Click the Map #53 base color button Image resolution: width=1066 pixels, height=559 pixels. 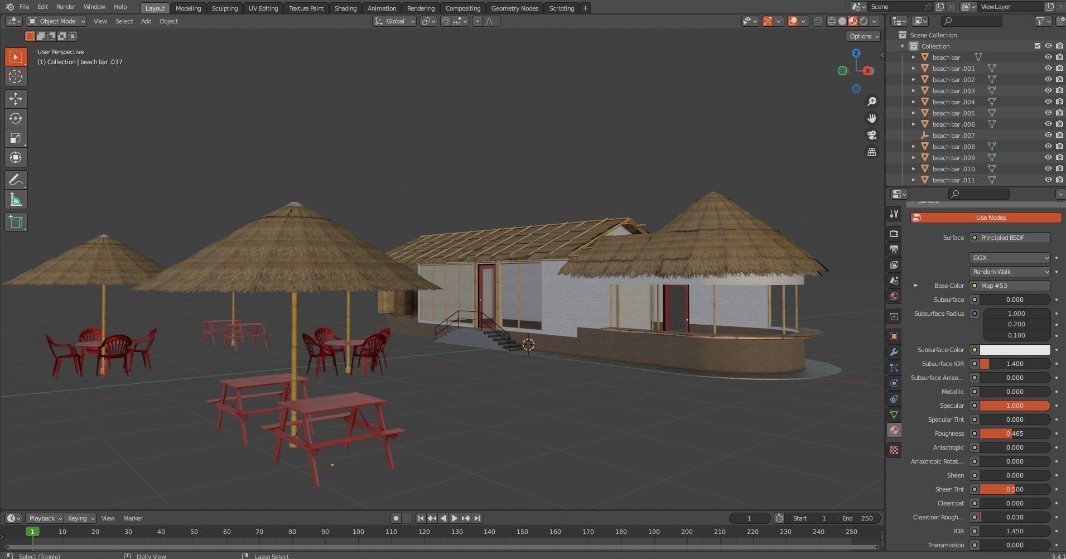pyautogui.click(x=1010, y=286)
